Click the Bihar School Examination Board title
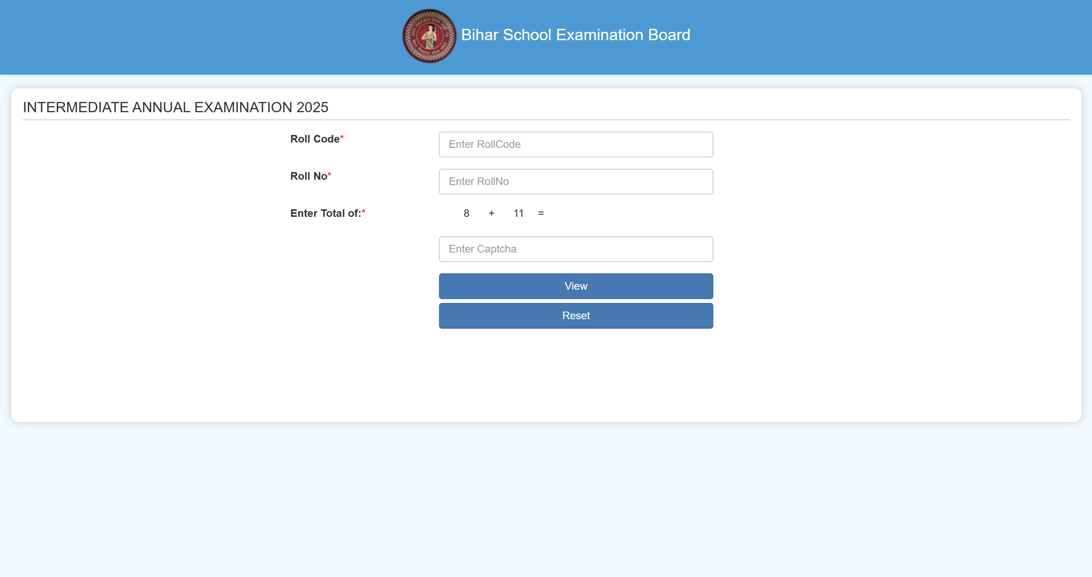This screenshot has height=577, width=1092. click(575, 35)
